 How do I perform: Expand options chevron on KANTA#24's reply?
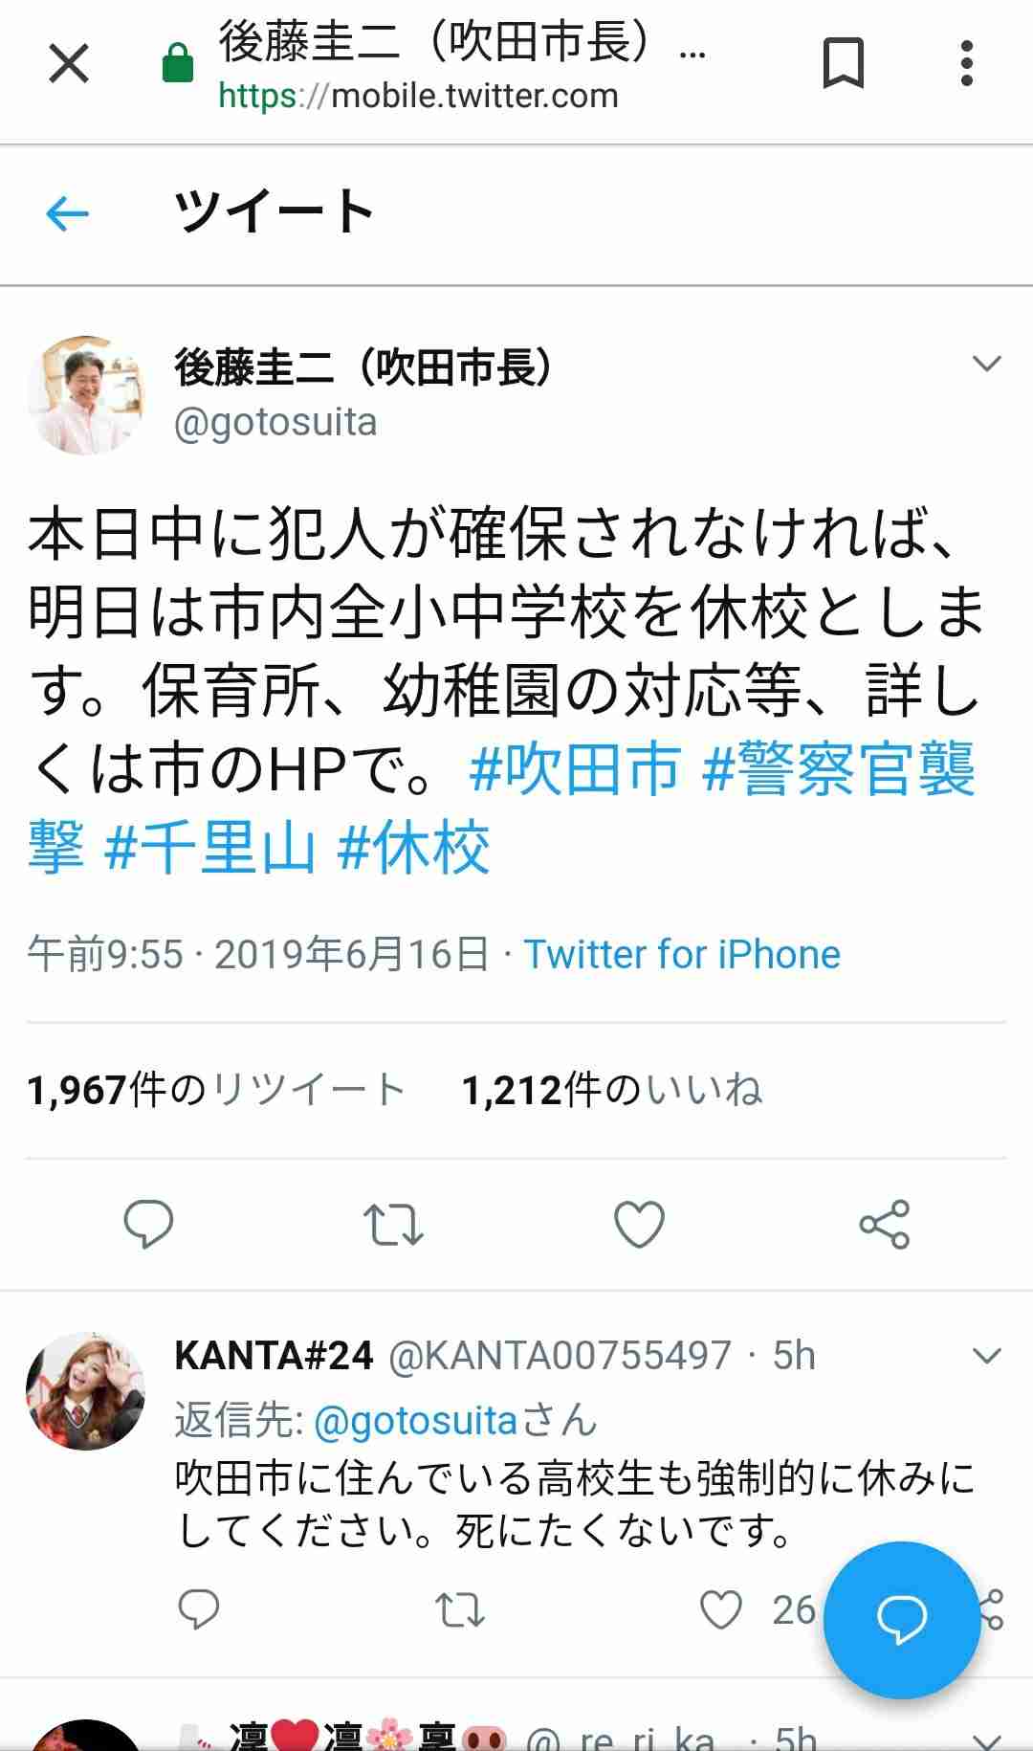[986, 1355]
